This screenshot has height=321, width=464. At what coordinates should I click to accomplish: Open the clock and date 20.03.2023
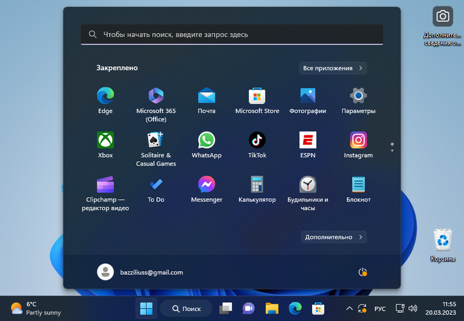click(x=441, y=309)
